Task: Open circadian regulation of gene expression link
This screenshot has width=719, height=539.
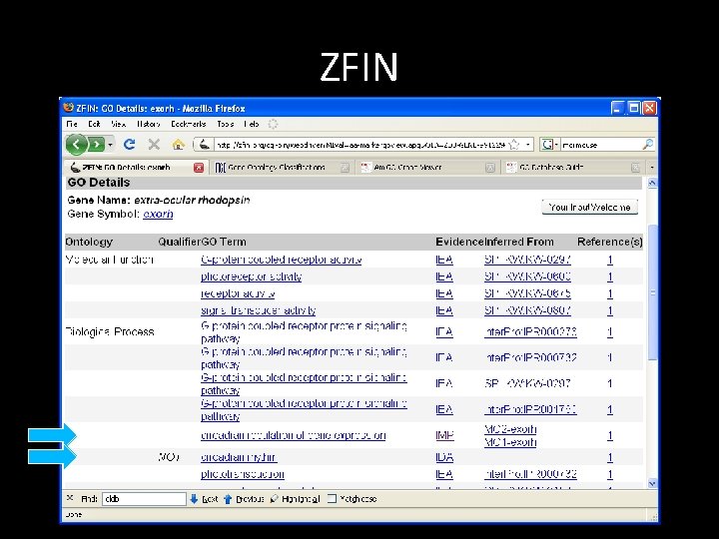Action: 293,435
